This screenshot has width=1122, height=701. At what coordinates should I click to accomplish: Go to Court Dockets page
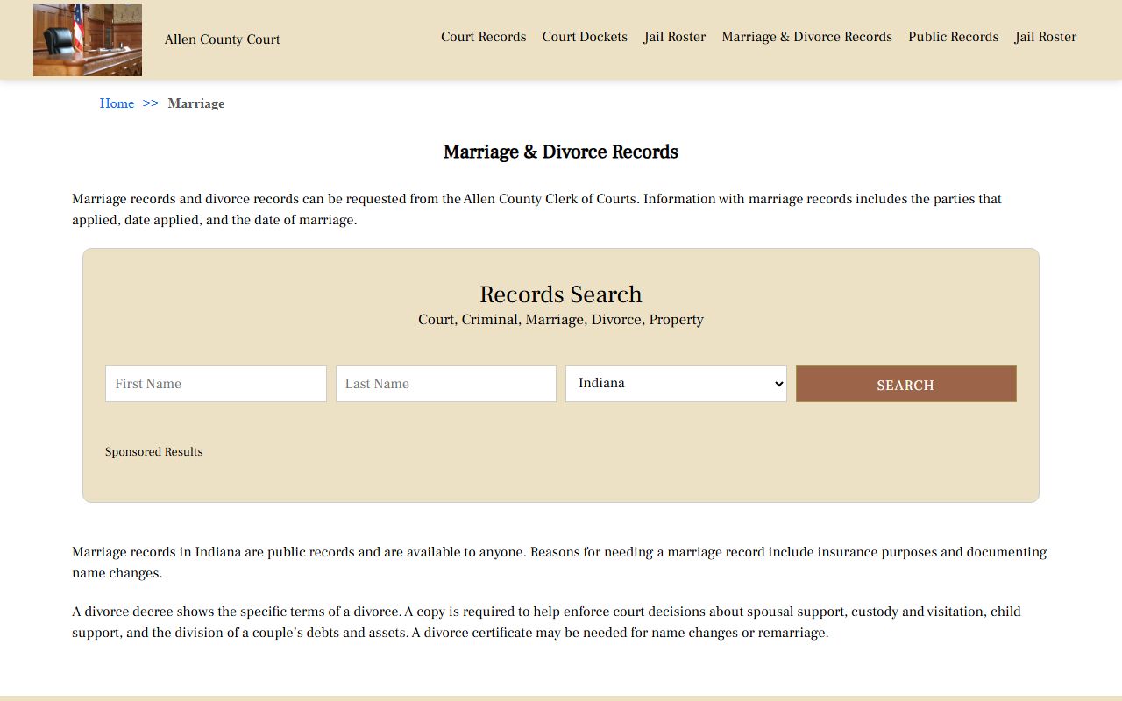pos(585,37)
